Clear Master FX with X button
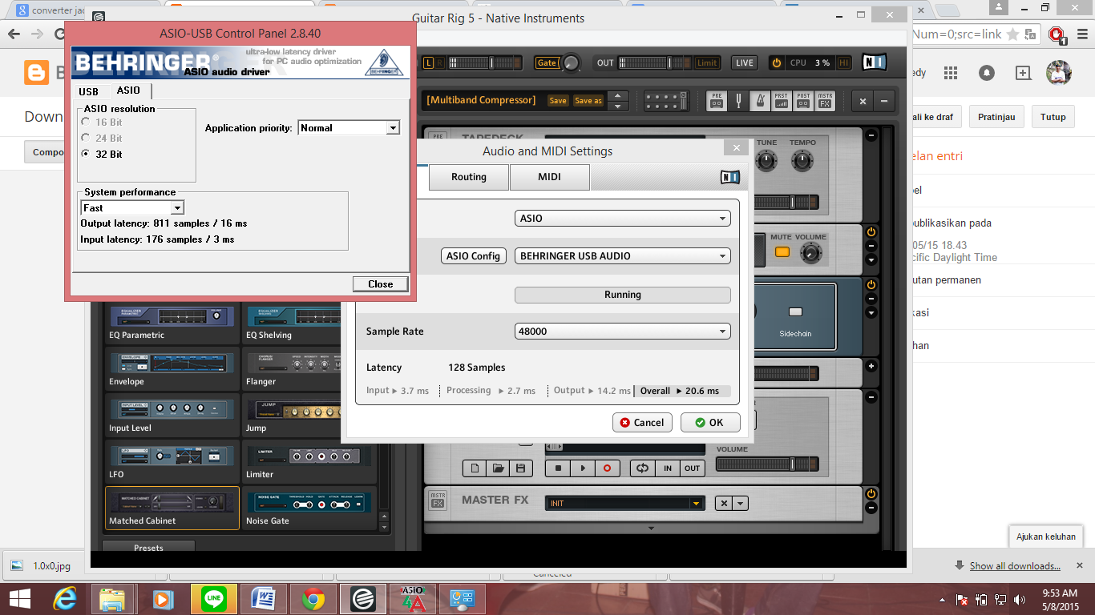This screenshot has width=1095, height=615. (x=724, y=504)
